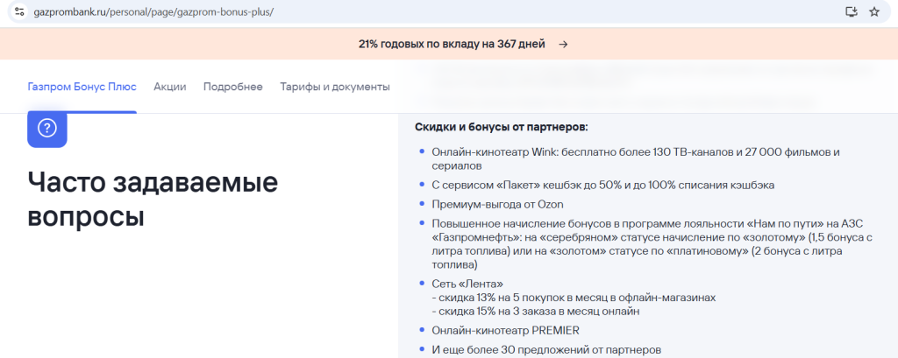The image size is (898, 358).
Task: Open the Акции tab
Action: [x=169, y=87]
